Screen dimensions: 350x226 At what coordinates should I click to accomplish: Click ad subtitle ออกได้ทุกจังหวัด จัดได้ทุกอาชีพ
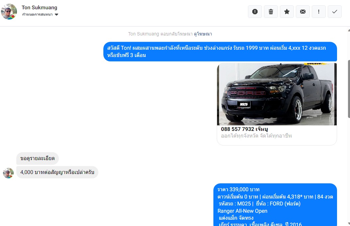tap(256, 136)
